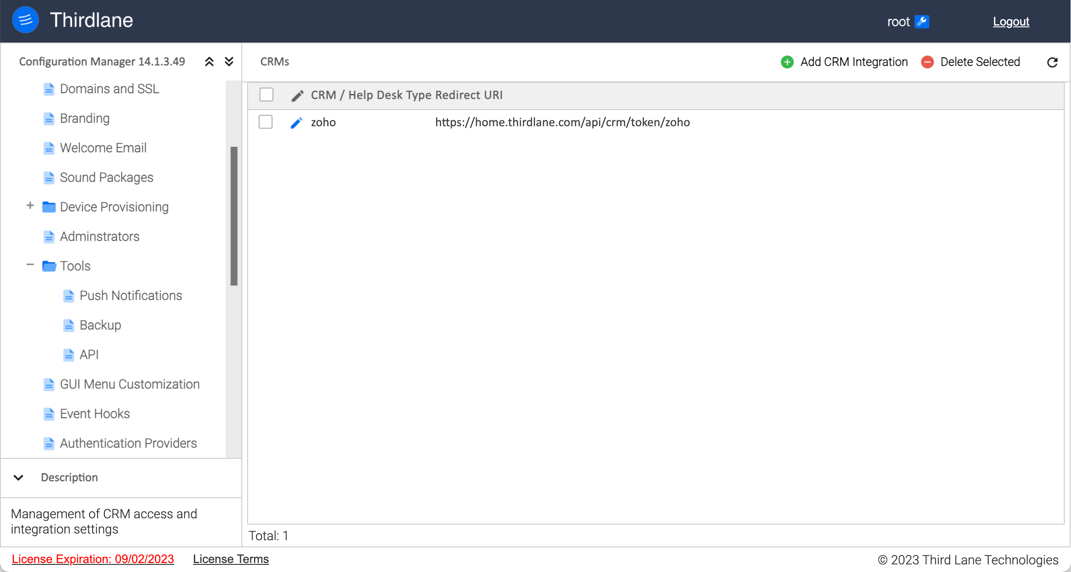Click the Add CRM Integration button

[x=844, y=62]
